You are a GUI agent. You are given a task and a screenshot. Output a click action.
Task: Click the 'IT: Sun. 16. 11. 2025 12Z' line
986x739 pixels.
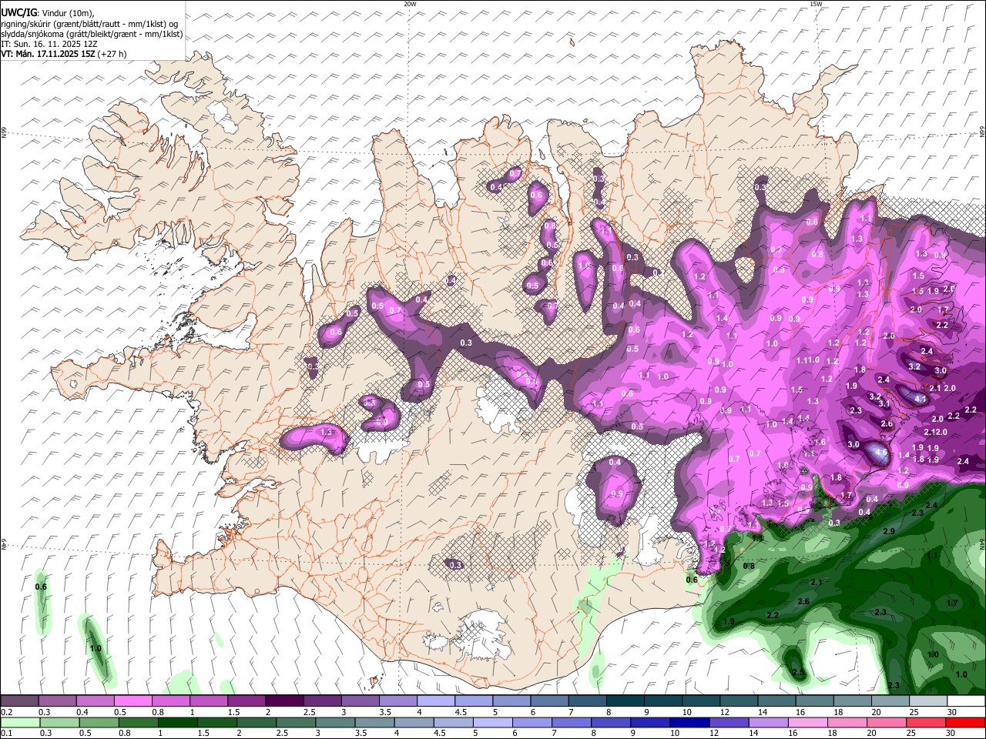point(49,44)
